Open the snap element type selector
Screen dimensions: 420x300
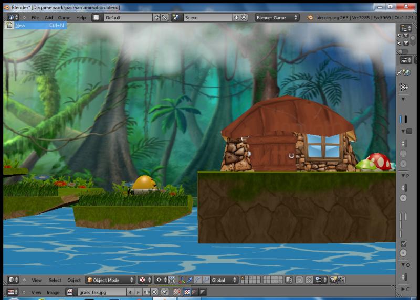[x=320, y=280]
